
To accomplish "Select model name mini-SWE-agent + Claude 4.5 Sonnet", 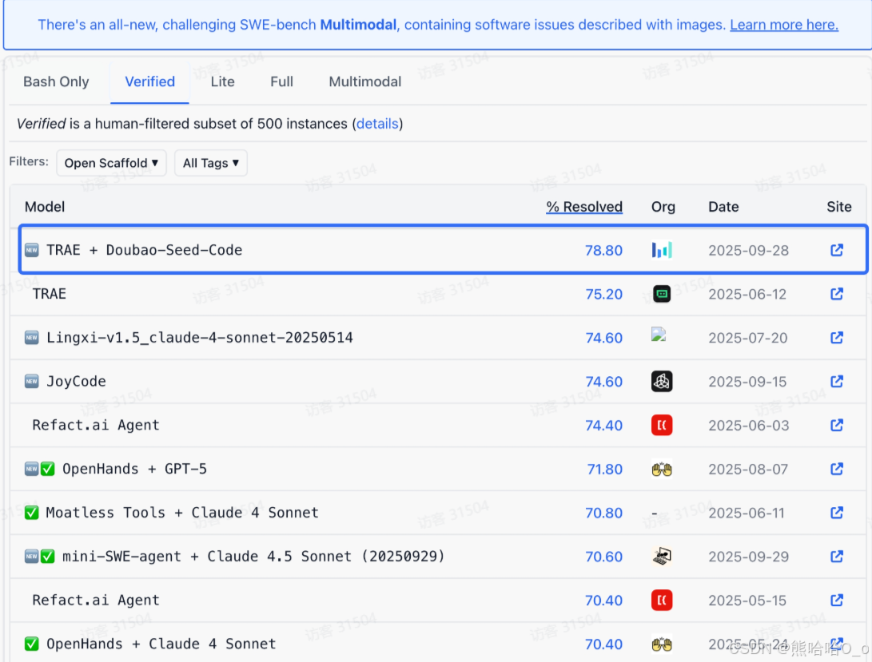I will 253,557.
